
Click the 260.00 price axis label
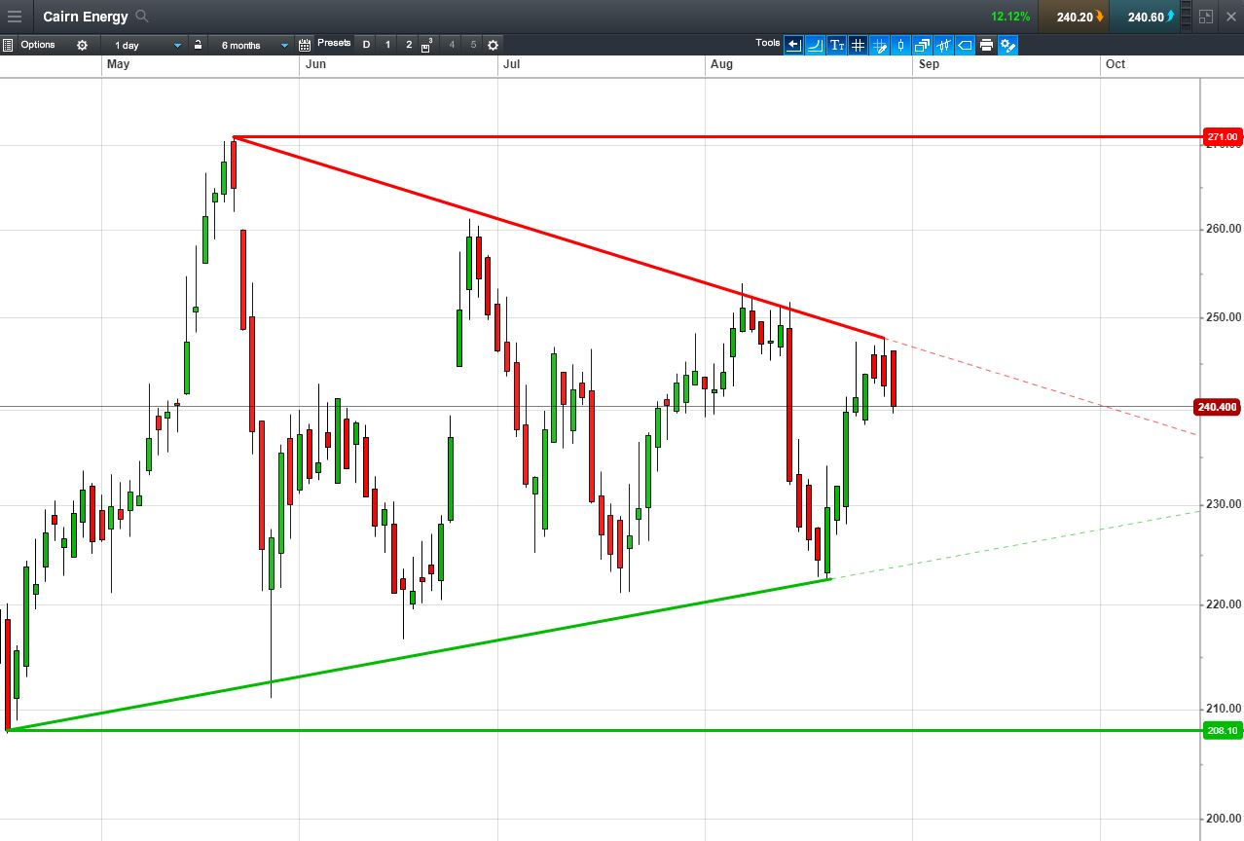click(1222, 230)
